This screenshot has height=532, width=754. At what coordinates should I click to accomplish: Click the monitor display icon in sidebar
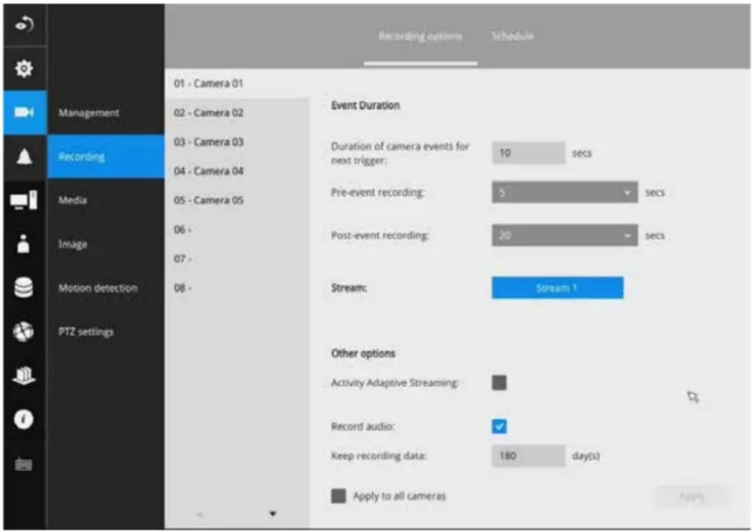[24, 200]
